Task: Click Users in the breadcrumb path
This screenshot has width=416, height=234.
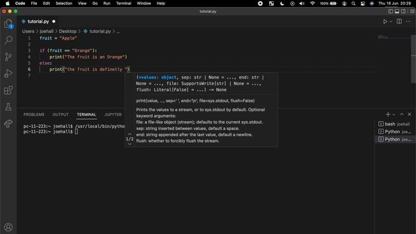Action: pyautogui.click(x=28, y=31)
